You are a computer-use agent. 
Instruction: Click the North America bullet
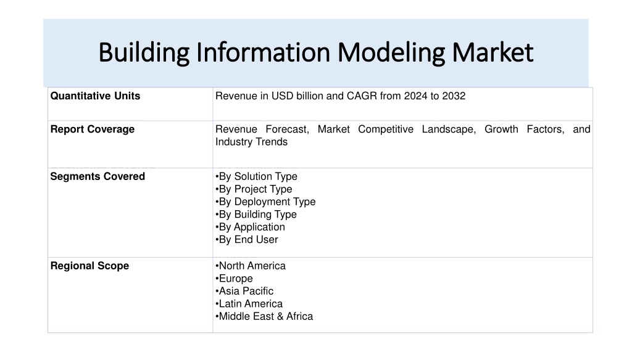click(x=251, y=266)
